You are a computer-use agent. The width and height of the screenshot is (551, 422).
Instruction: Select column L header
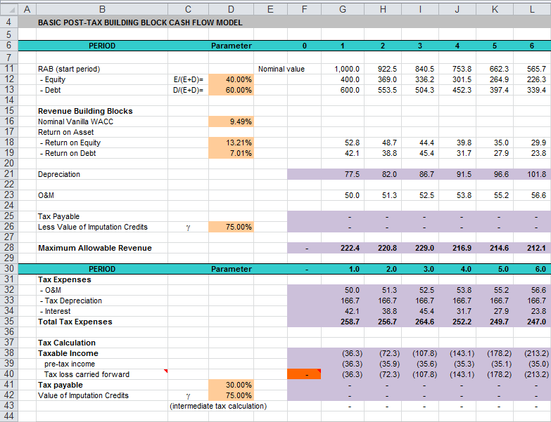(532, 9)
